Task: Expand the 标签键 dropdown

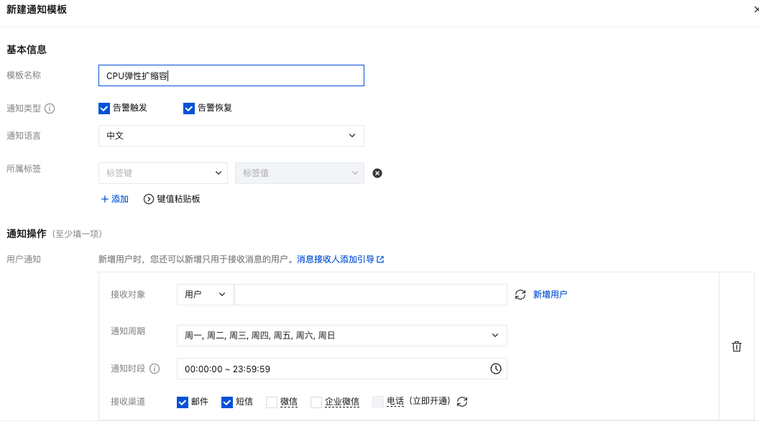Action: (x=162, y=173)
